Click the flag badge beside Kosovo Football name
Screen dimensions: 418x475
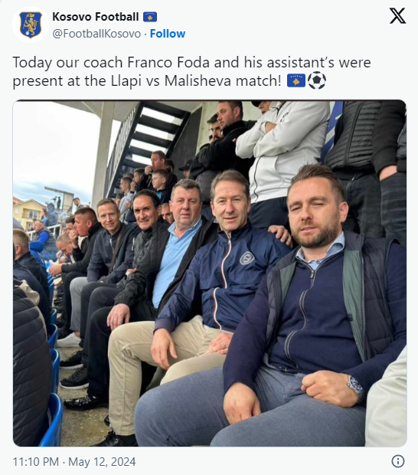coord(150,17)
